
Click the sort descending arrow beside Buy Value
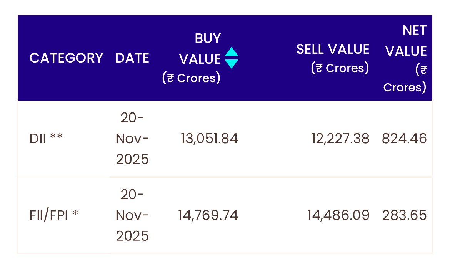coord(232,64)
